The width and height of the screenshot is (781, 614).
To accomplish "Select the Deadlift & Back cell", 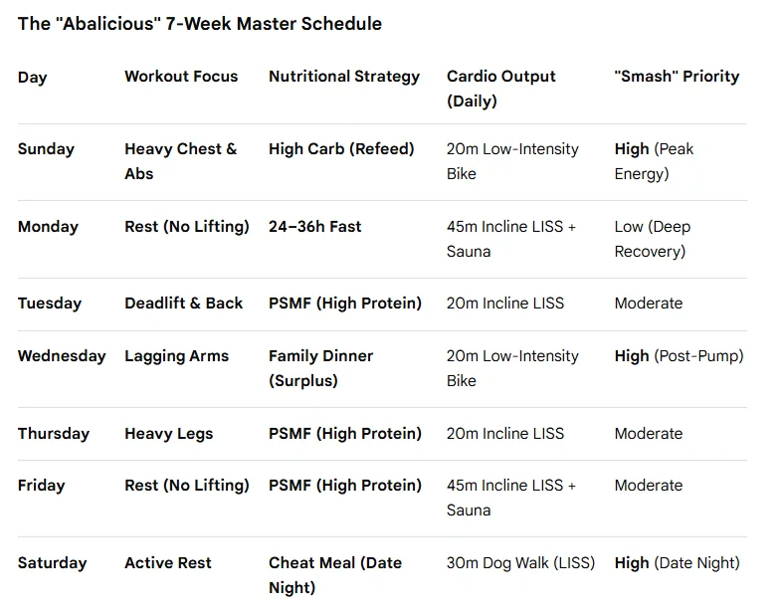I will coord(183,303).
